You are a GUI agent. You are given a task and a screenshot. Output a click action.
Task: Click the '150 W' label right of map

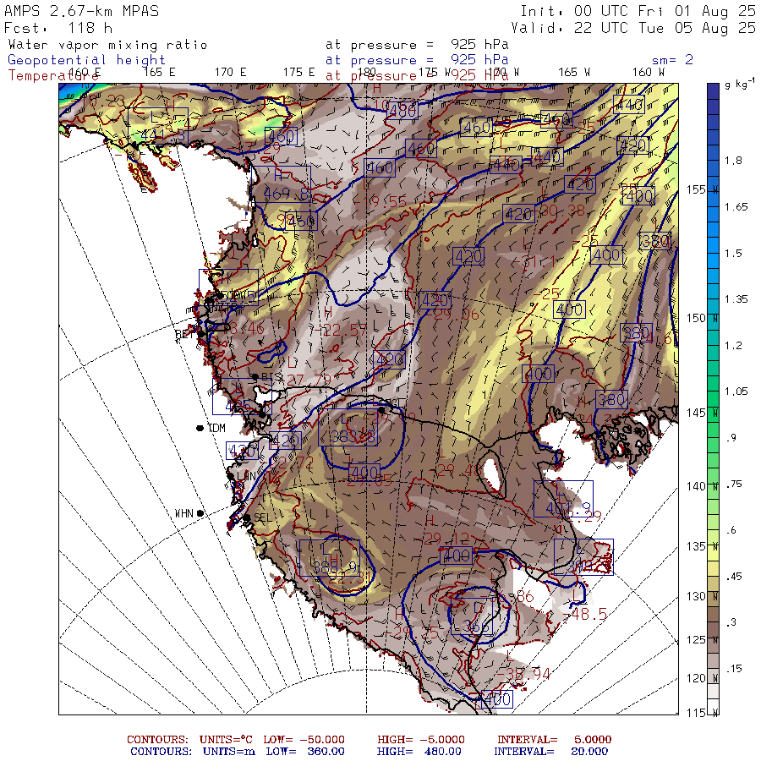[x=703, y=319]
